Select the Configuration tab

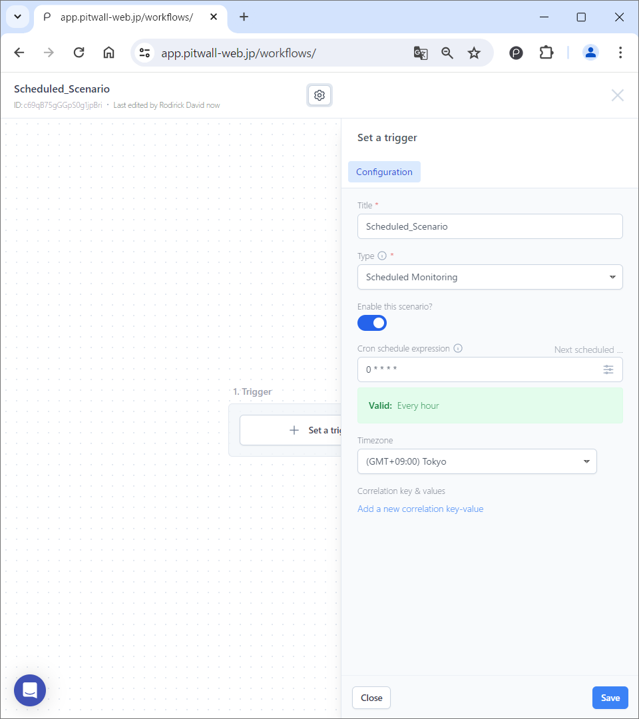coord(384,172)
